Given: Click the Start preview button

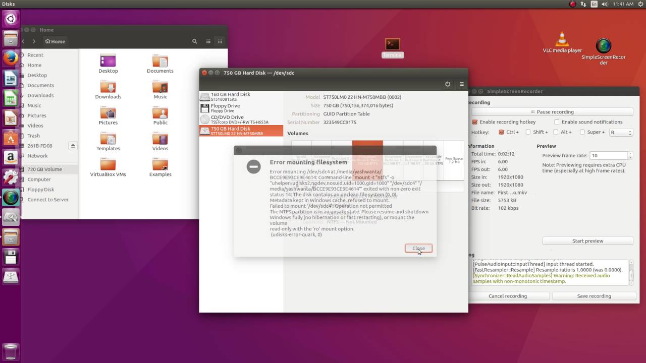Looking at the screenshot, I should (587, 241).
